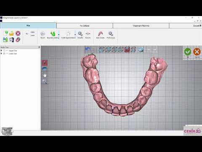Click the A icon left of Upper/Lower buttons
This screenshot has width=202, height=152.
click(x=27, y=34)
